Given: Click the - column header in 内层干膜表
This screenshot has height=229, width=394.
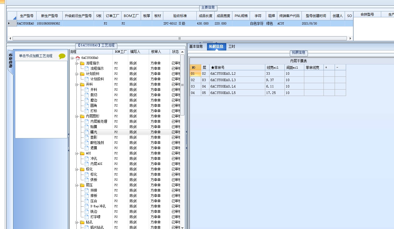Looking at the screenshot, I should pos(340,67).
